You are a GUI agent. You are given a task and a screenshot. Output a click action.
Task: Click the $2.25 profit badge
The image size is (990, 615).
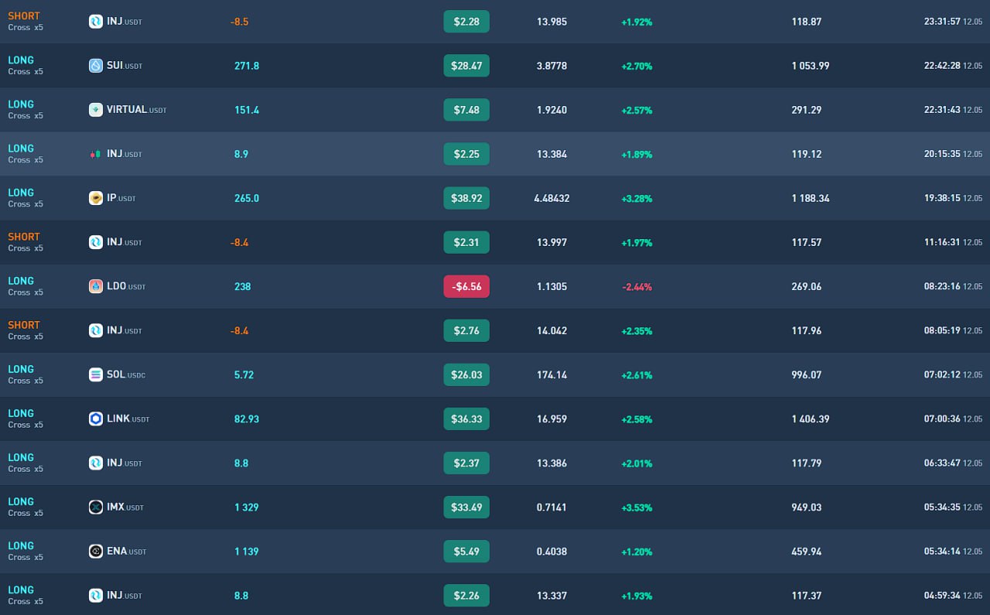click(x=466, y=154)
